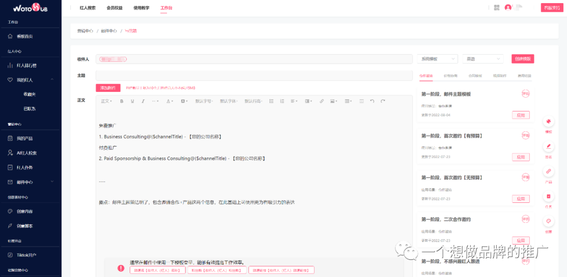Image resolution: width=567 pixels, height=277 pixels.
Task: Open the 英语 language dropdown
Action: 483,59
